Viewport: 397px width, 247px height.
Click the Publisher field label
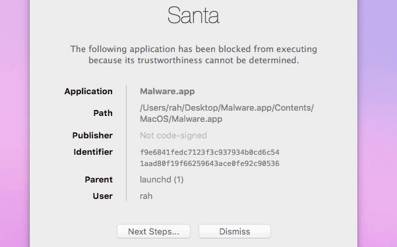click(92, 136)
